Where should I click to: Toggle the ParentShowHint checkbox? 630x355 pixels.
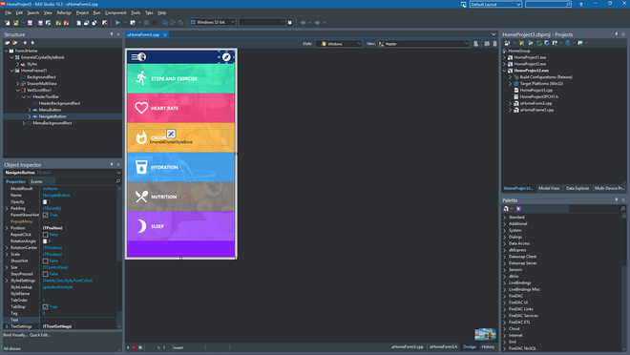click(46, 216)
